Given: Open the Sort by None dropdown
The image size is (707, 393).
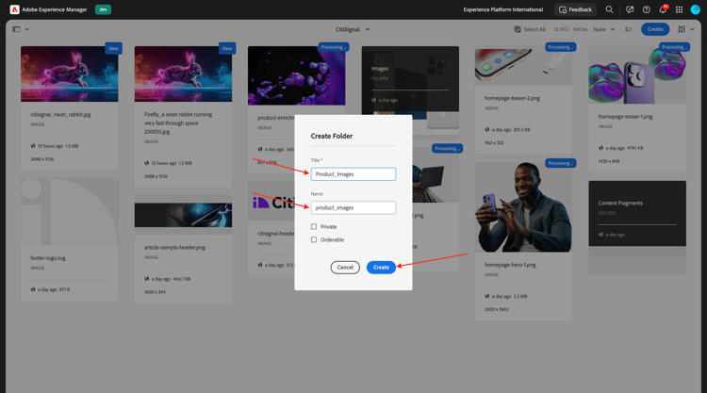Looking at the screenshot, I should (603, 29).
